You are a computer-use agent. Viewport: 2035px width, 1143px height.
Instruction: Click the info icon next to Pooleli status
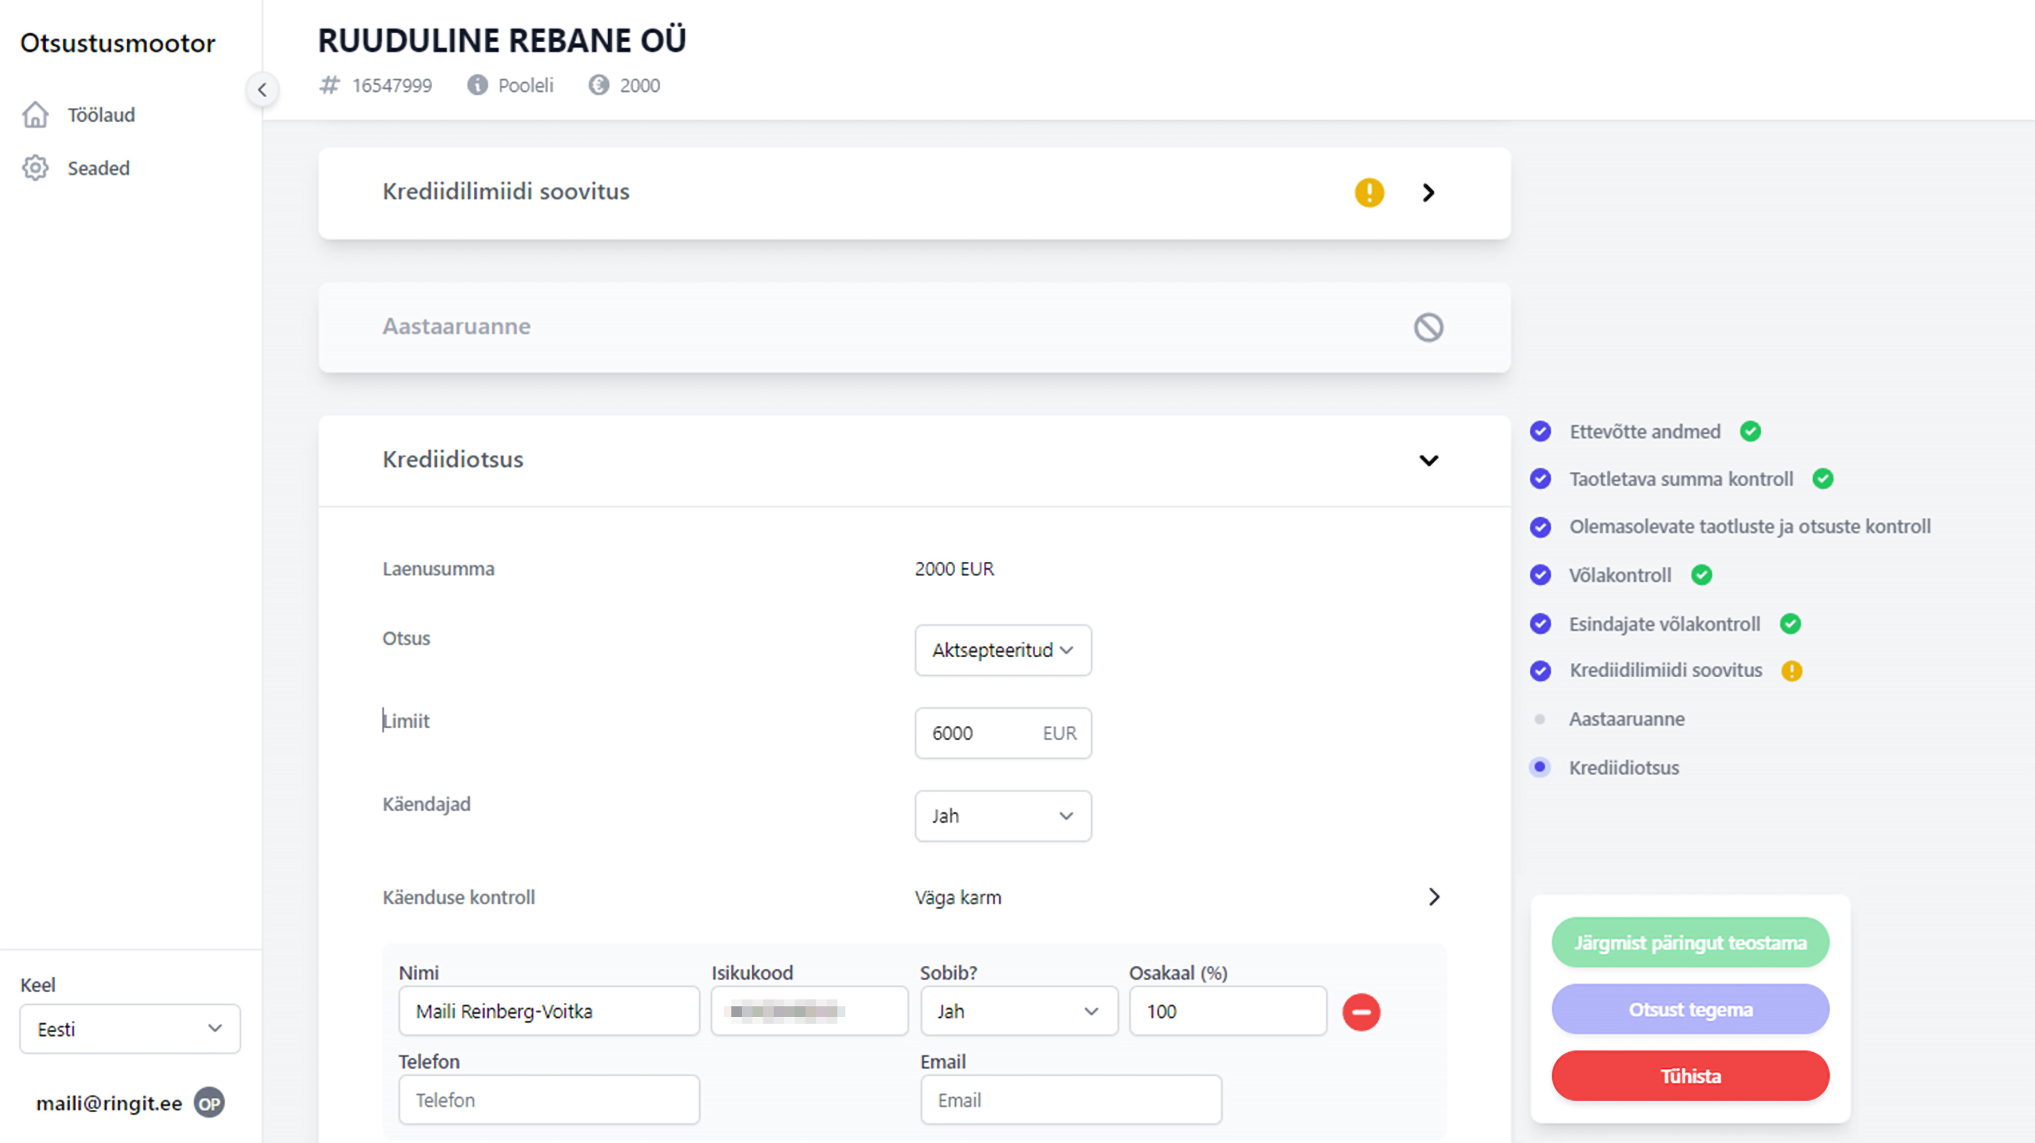[477, 85]
